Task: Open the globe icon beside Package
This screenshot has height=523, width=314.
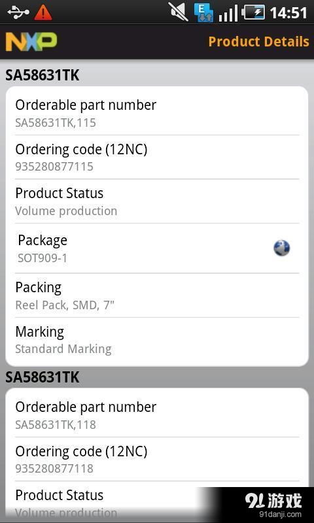Action: tap(281, 248)
